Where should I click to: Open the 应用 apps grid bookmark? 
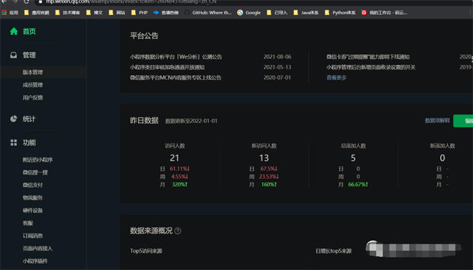point(10,13)
